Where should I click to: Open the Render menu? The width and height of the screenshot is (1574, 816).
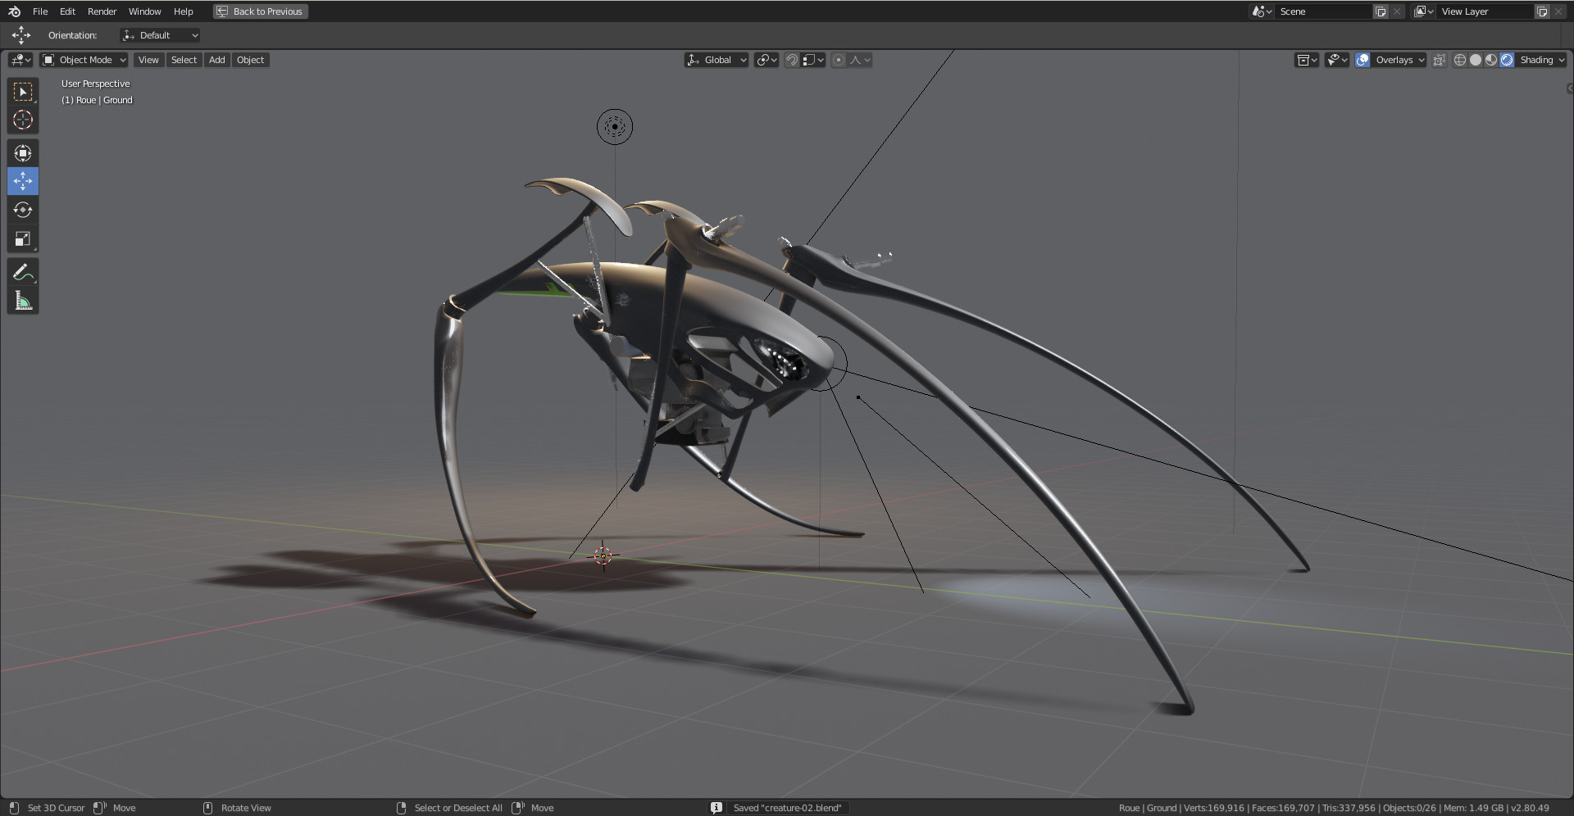(x=102, y=11)
